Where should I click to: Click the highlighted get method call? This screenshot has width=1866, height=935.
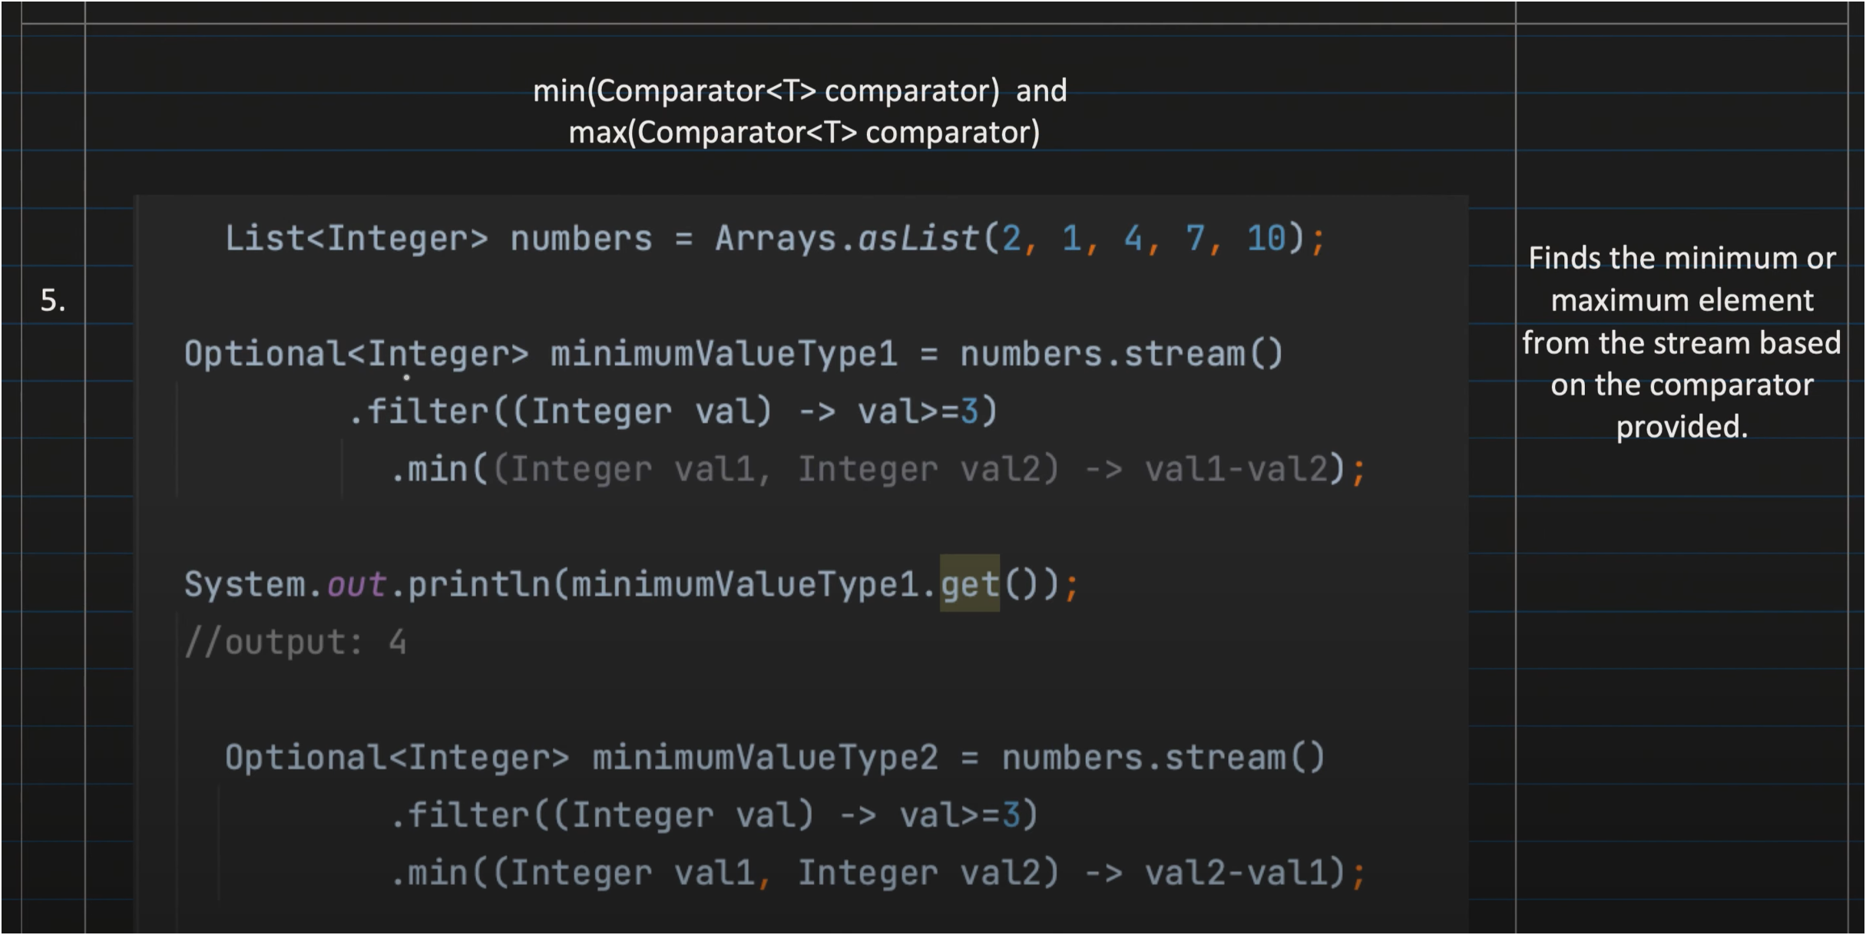pos(969,584)
